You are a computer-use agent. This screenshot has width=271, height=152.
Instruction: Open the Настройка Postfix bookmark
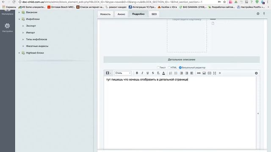[x=251, y=7]
